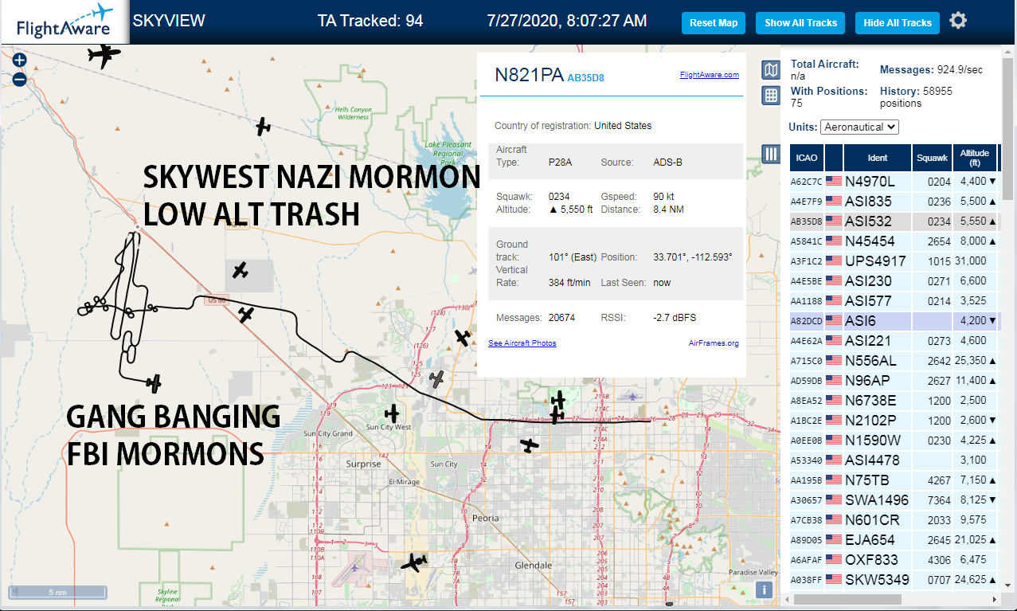Screen dimensions: 1017x611
Task: Select the ASI4478 table row
Action: coord(894,460)
